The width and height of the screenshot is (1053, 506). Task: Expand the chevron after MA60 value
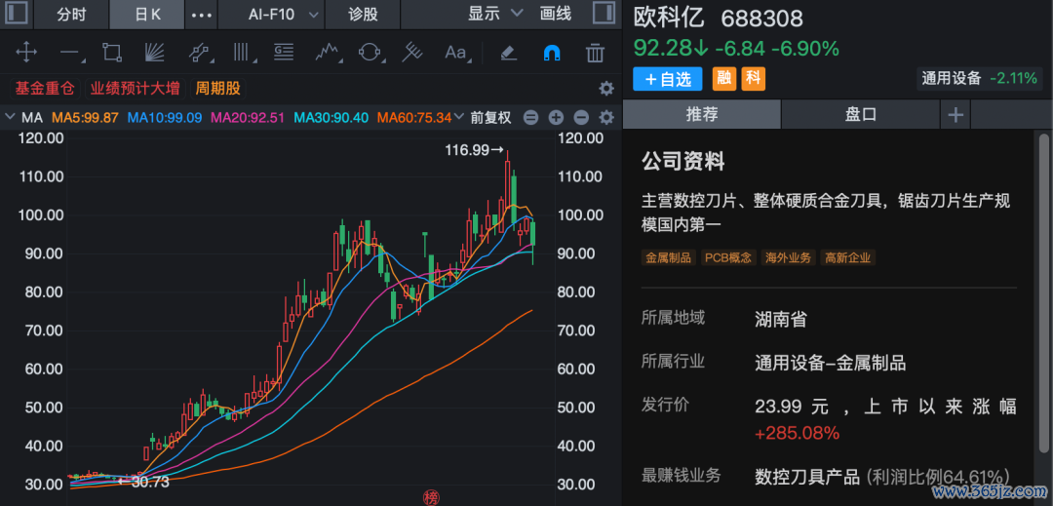coord(459,117)
